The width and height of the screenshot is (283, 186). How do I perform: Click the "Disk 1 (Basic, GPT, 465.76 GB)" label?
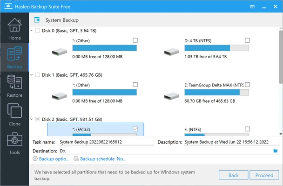[x=72, y=75]
